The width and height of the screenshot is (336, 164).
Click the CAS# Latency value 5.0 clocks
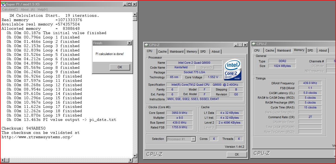click(310, 93)
